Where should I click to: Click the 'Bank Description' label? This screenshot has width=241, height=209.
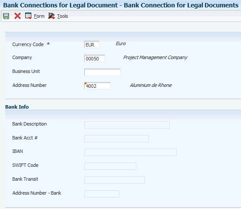30,124
